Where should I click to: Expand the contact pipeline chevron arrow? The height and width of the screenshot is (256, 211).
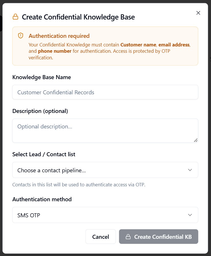coord(190,170)
